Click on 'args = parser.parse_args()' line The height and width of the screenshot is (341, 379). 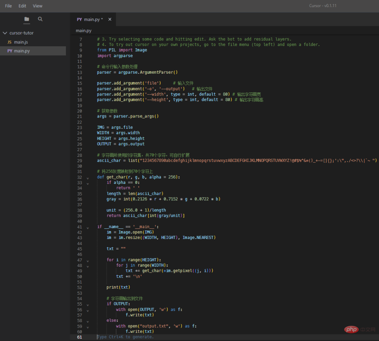(x=128, y=116)
